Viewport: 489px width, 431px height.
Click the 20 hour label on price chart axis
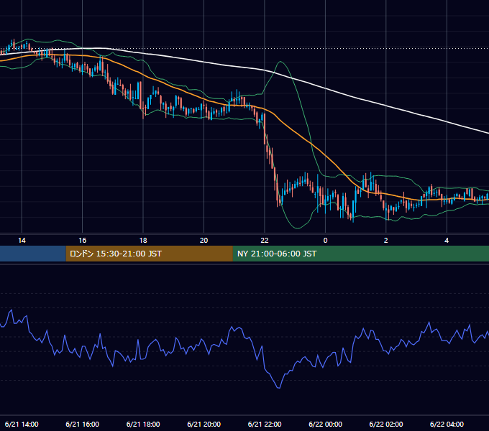click(x=204, y=241)
